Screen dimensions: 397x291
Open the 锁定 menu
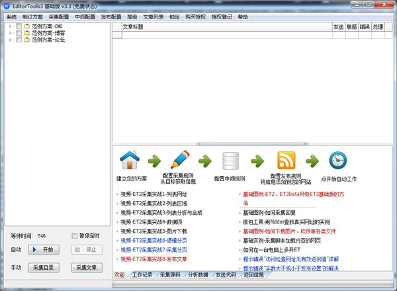175,17
